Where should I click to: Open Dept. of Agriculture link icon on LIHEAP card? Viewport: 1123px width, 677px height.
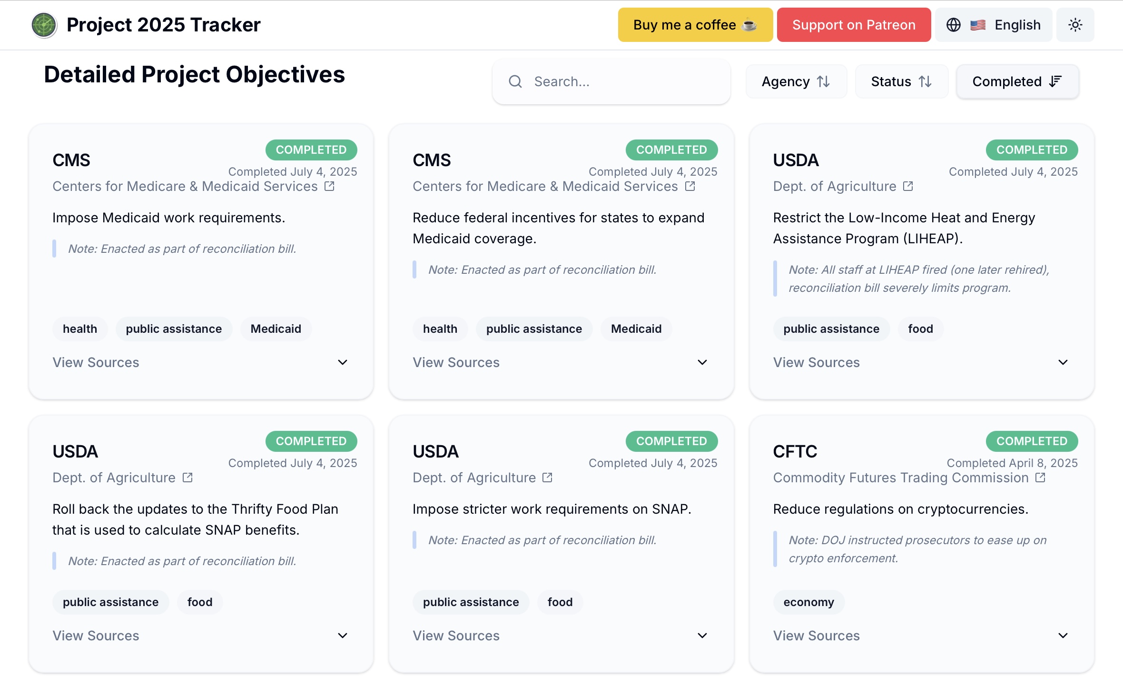(x=908, y=186)
